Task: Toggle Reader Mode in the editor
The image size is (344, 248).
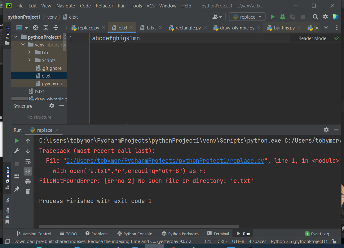Action: tap(312, 38)
